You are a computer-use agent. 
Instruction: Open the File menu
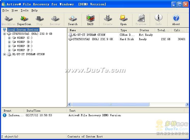5,10
